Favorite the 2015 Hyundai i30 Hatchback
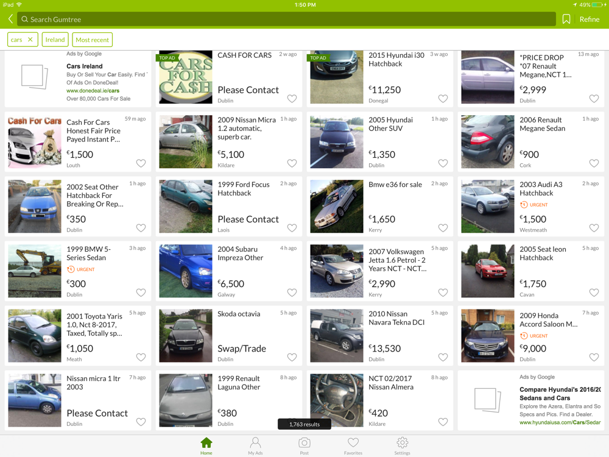This screenshot has height=457, width=609. (x=443, y=99)
